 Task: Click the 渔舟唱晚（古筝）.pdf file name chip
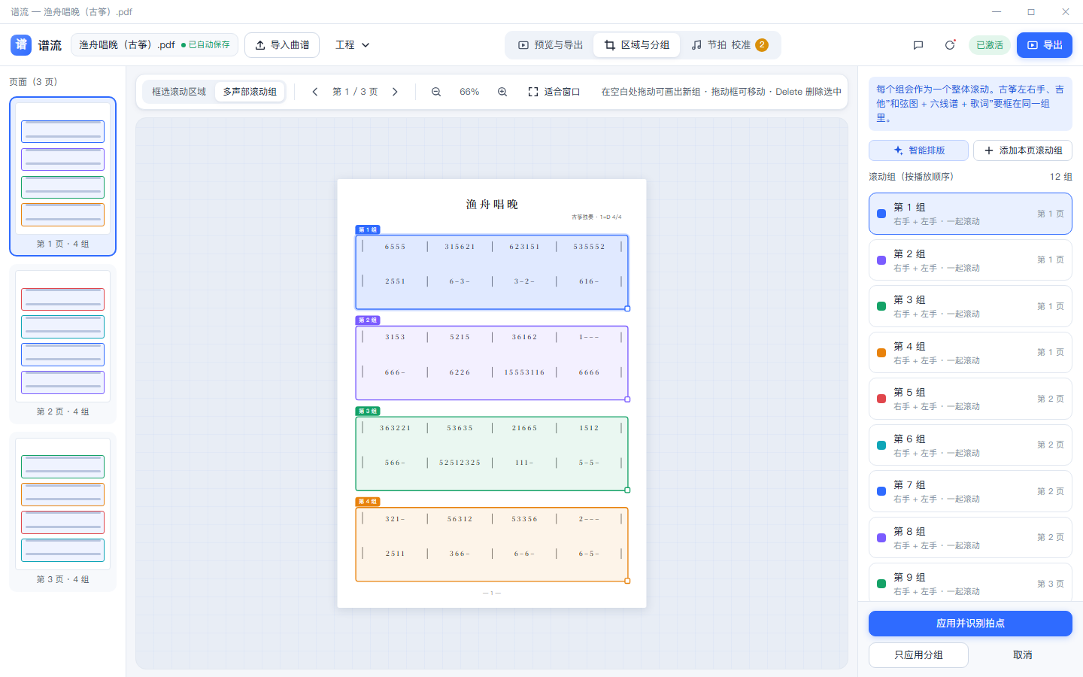(154, 45)
